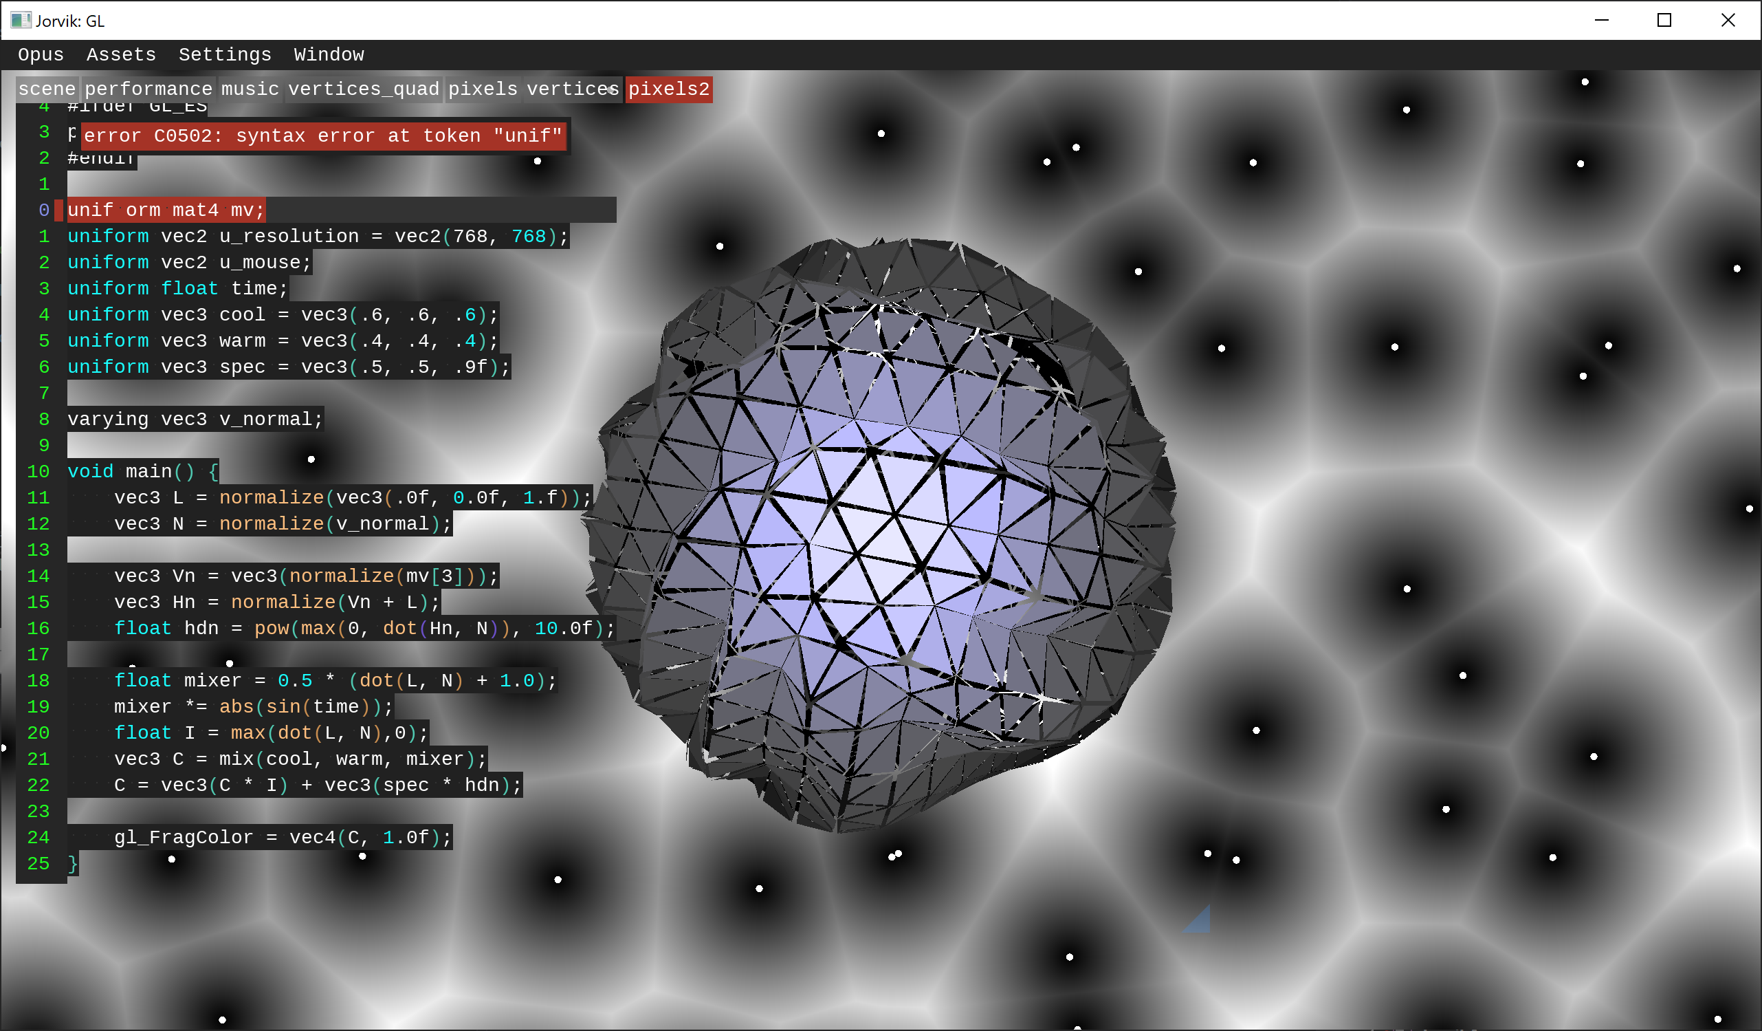This screenshot has width=1762, height=1031.
Task: Select the music tab
Action: pos(250,89)
